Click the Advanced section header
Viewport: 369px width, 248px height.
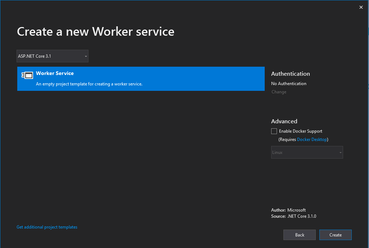pyautogui.click(x=284, y=121)
